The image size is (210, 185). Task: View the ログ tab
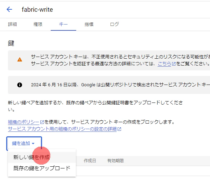tap(114, 24)
